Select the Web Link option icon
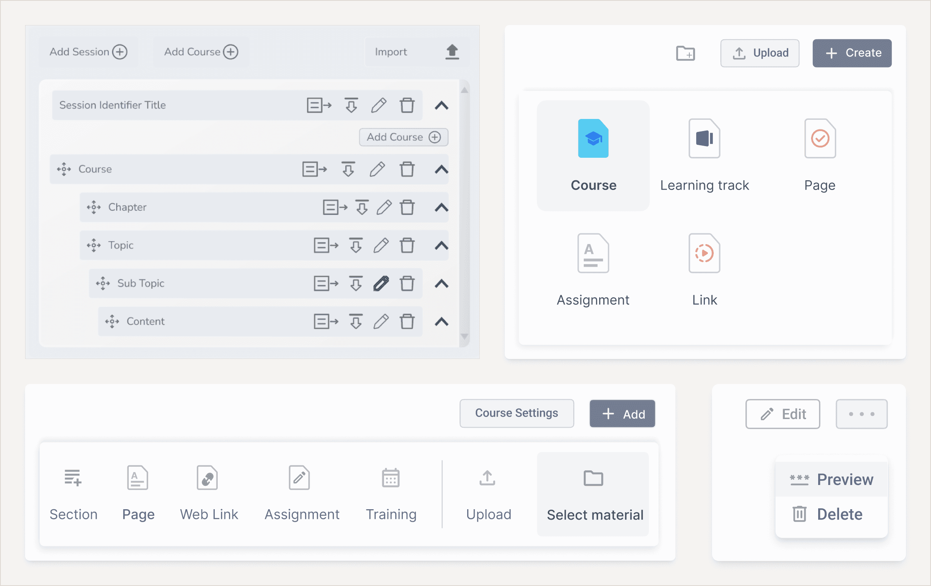This screenshot has height=586, width=931. [207, 478]
